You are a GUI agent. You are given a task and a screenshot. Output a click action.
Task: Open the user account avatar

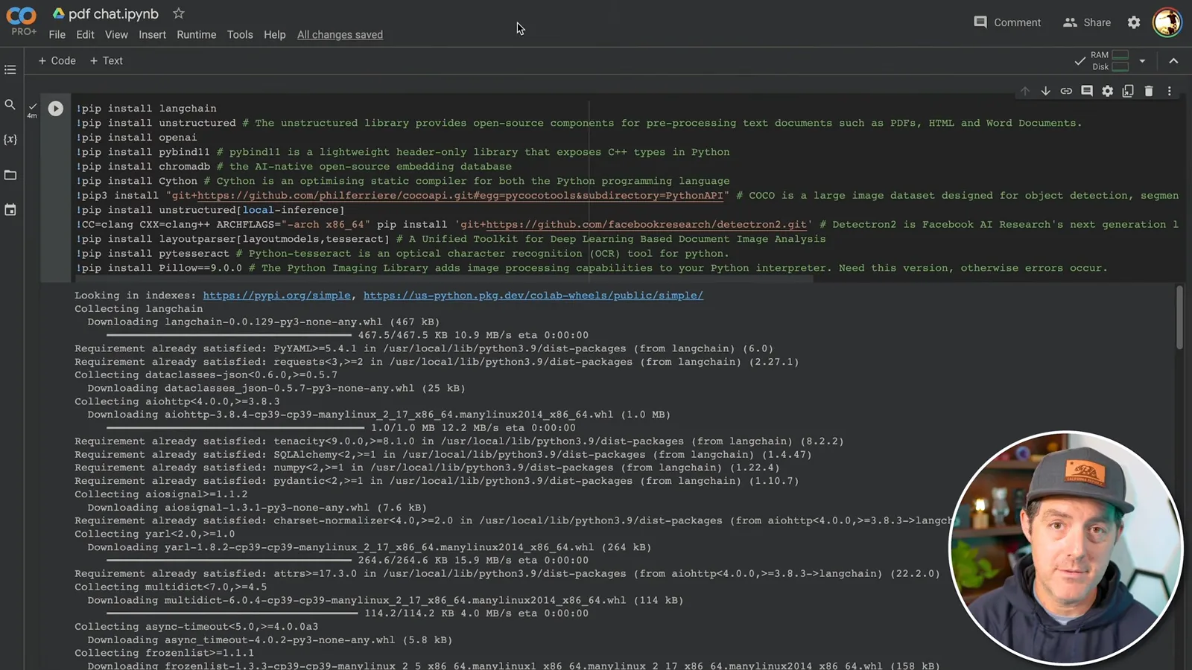(x=1167, y=22)
